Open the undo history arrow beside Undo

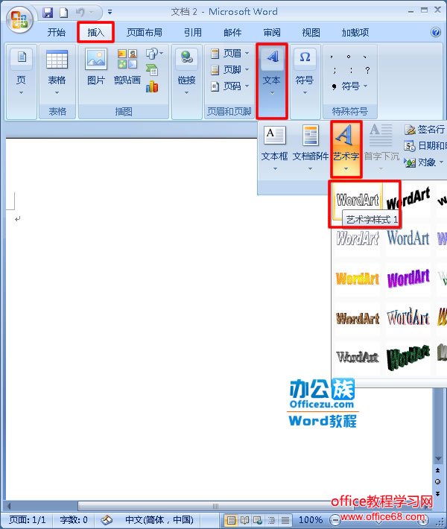91,13
